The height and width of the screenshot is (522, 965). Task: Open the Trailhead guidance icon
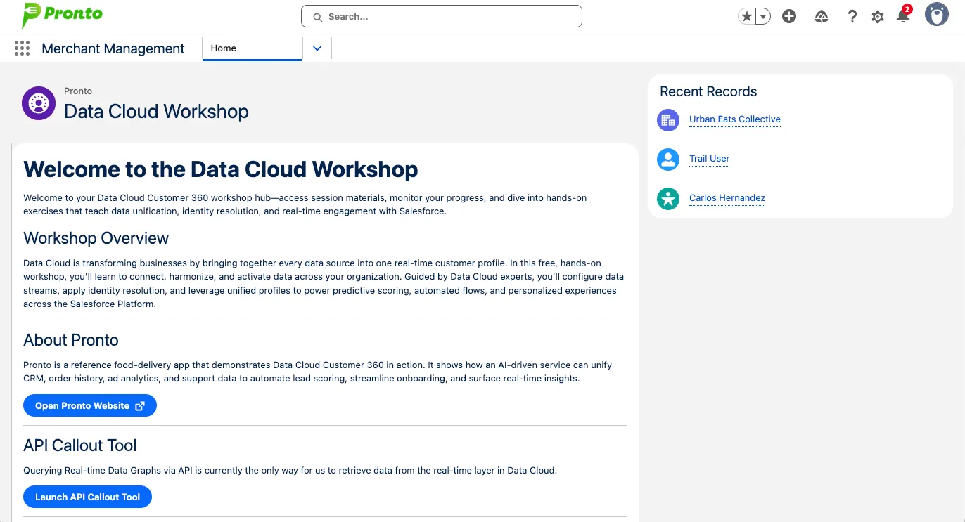pos(822,17)
